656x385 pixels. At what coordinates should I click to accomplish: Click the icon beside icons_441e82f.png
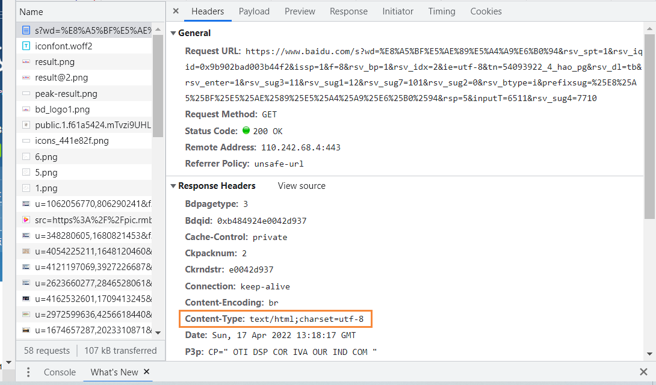26,141
